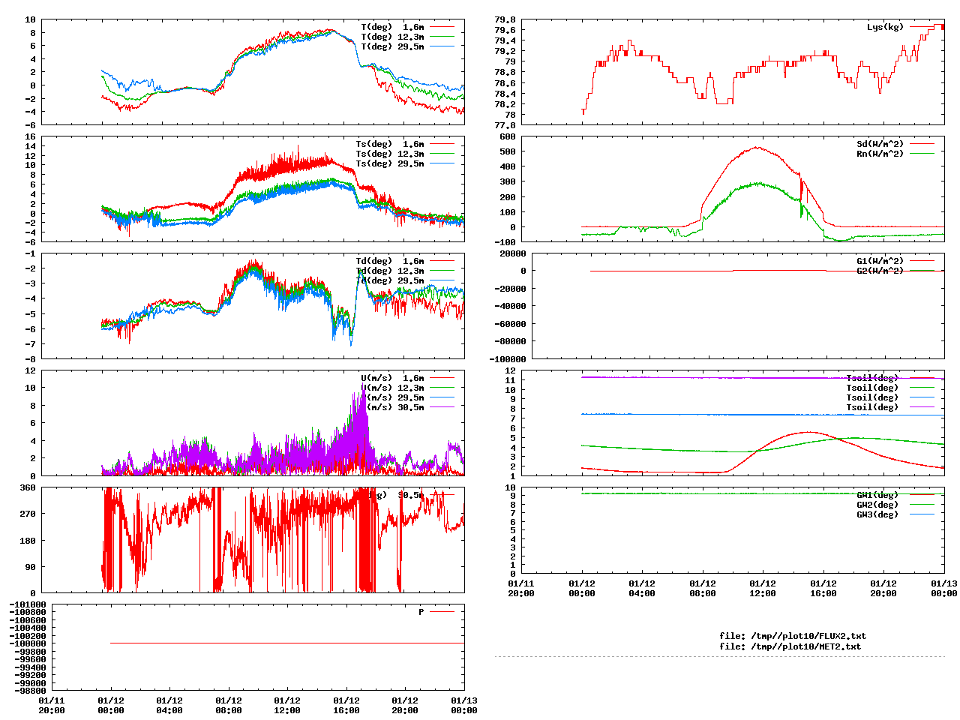960x720 pixels.
Task: Select the 'GW2(deg)' legend label
Action: pos(877,505)
